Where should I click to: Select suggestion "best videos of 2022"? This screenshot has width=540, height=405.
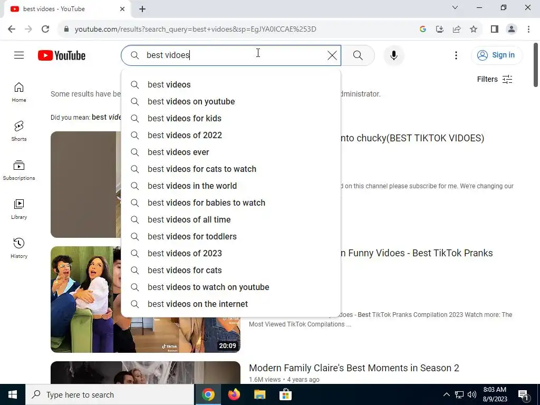tap(231, 136)
